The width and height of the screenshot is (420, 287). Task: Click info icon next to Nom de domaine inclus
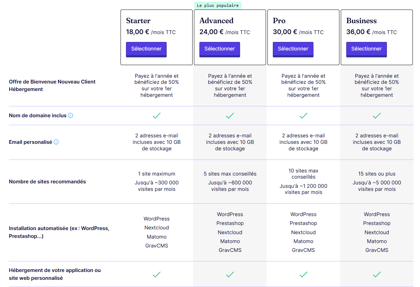coord(70,116)
